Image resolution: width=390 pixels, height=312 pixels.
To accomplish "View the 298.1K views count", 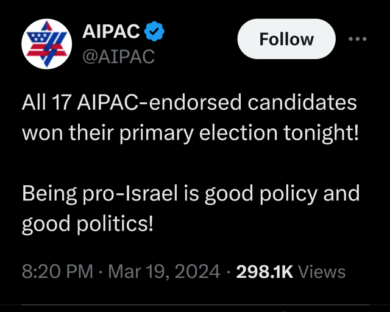I will 264,271.
